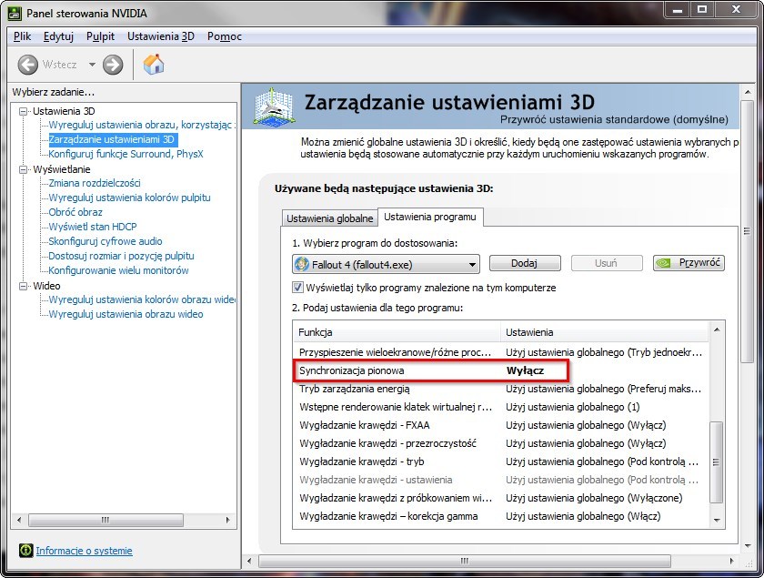The image size is (764, 578).
Task: Open Wyreguluj ustawienia obrazu wideo
Action: point(126,314)
